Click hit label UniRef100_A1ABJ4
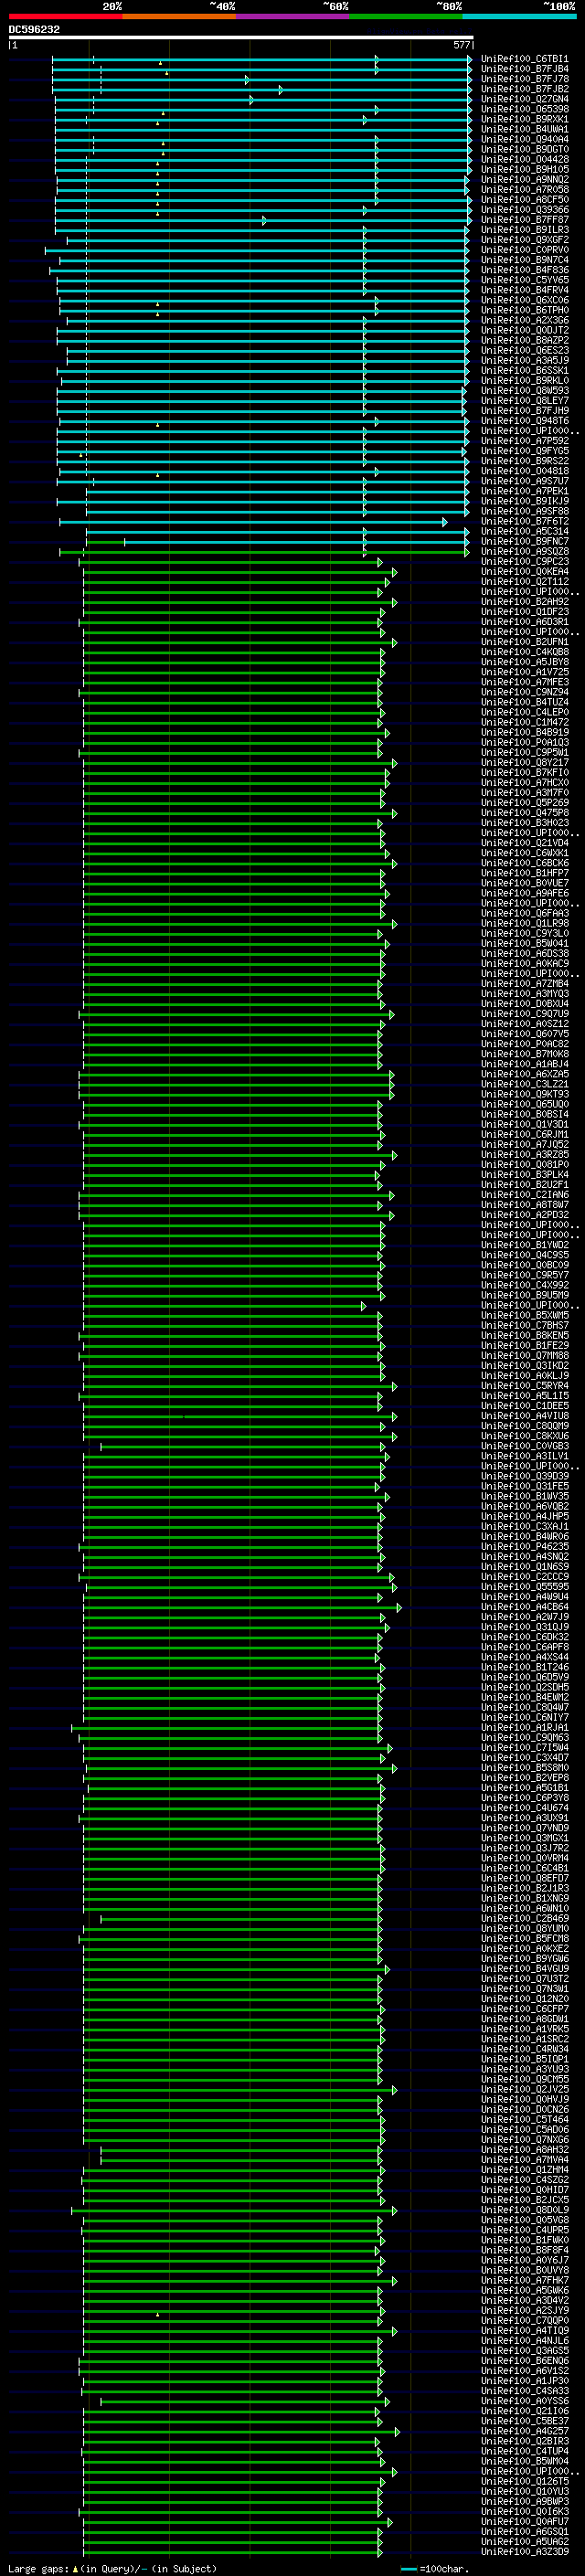 [x=525, y=1064]
